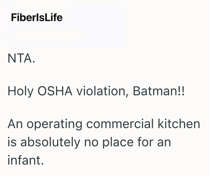The height and width of the screenshot is (176, 210).
Task: Click the empty area below the username
Action: click(x=48, y=35)
